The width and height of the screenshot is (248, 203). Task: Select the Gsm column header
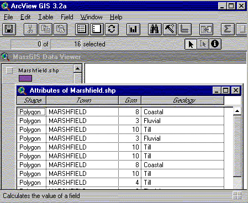point(130,100)
